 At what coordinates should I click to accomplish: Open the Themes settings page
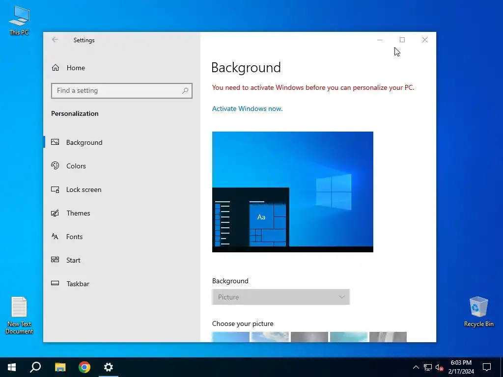click(x=122, y=213)
